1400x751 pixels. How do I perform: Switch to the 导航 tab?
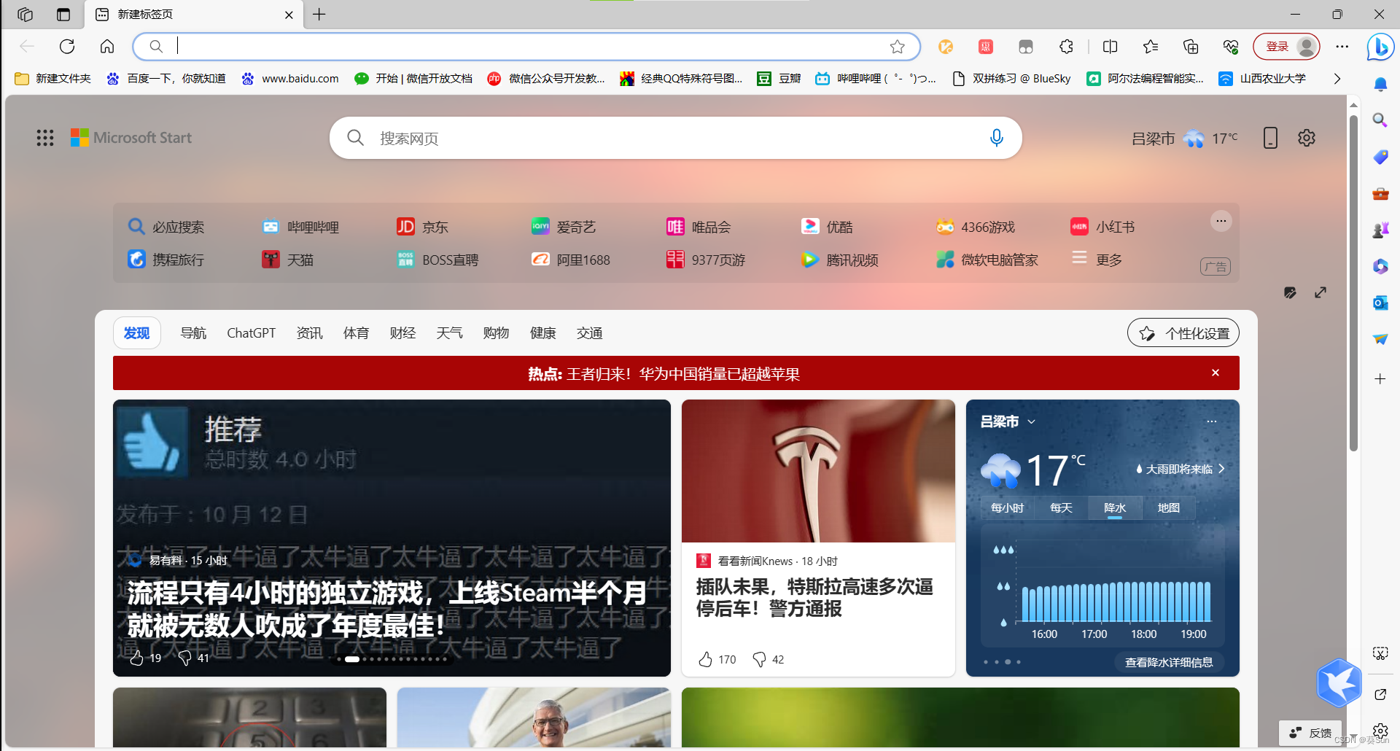pyautogui.click(x=193, y=333)
